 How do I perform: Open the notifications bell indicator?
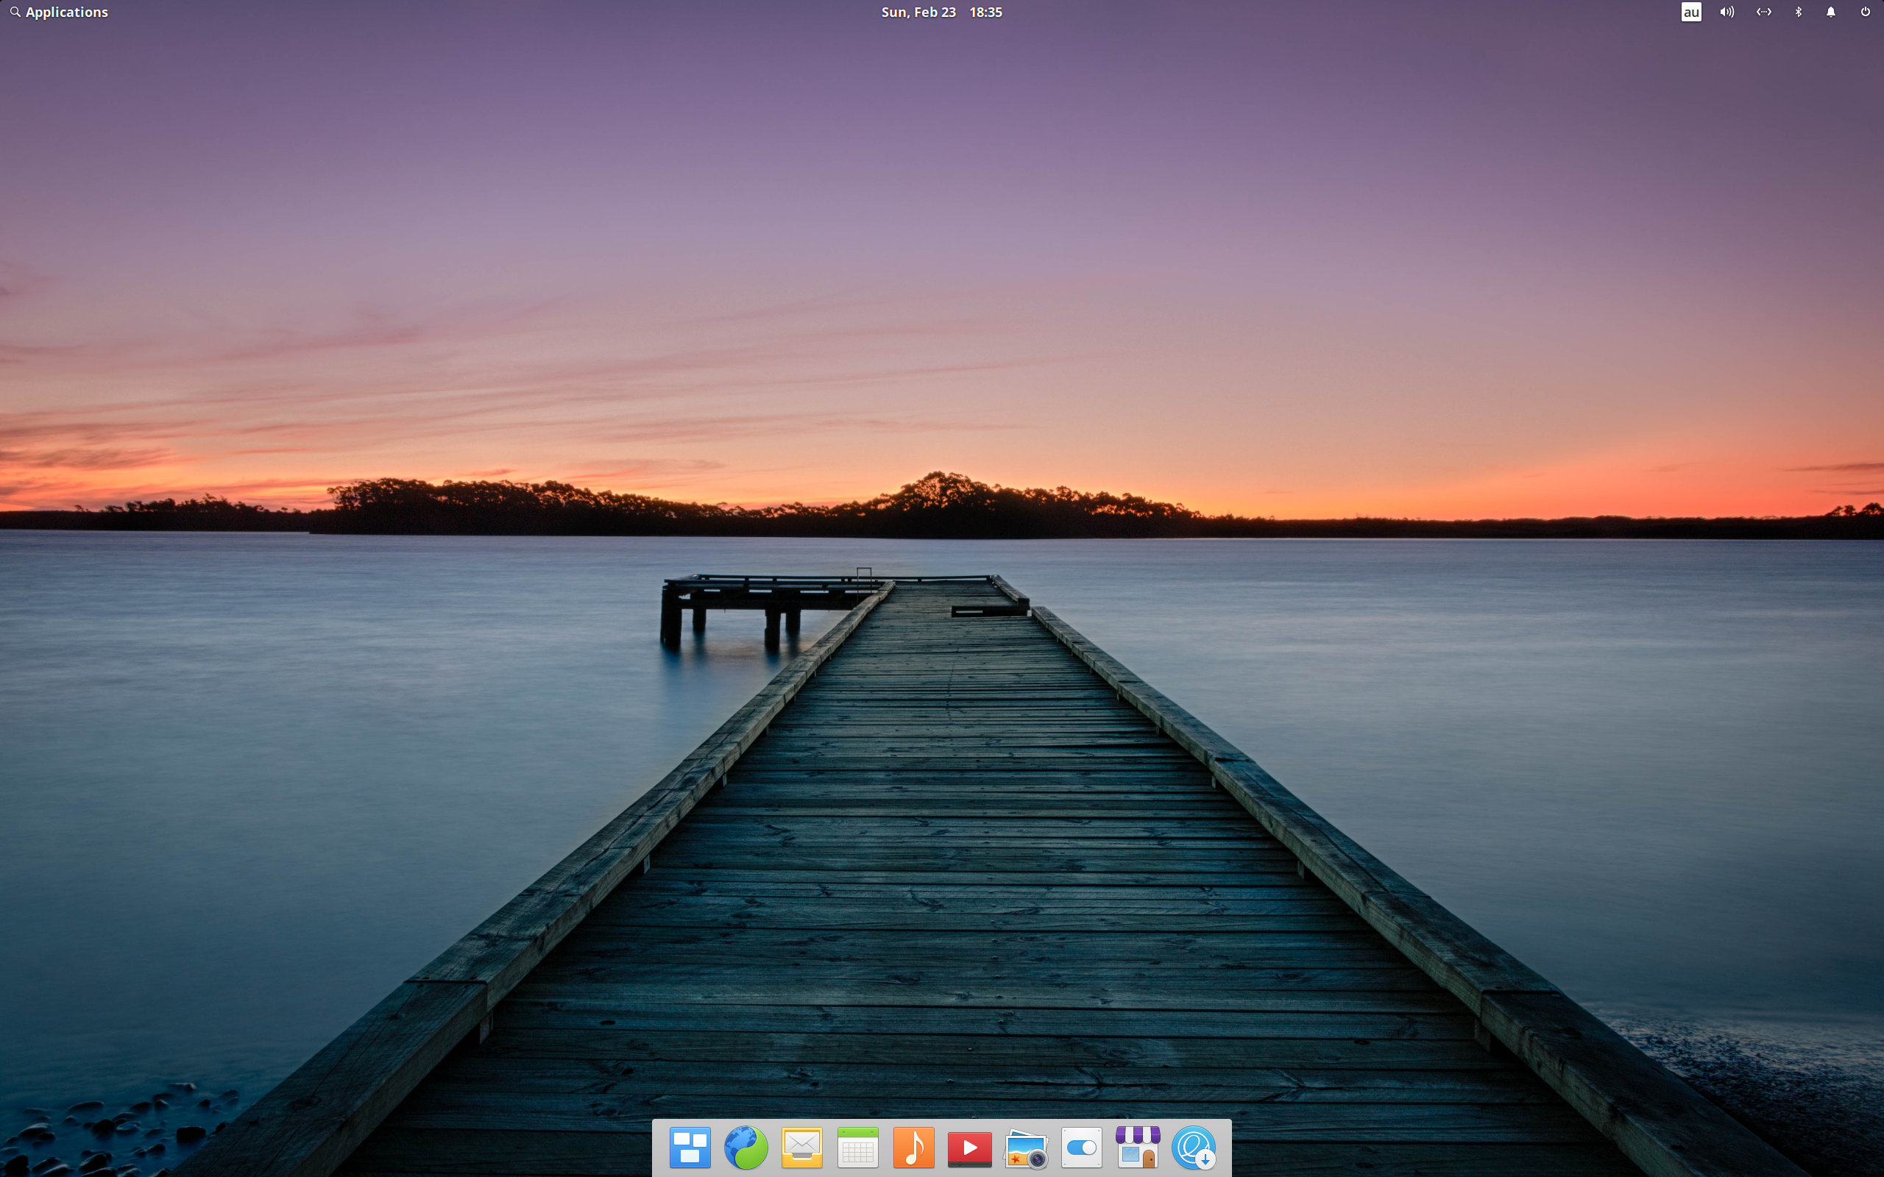tap(1831, 12)
